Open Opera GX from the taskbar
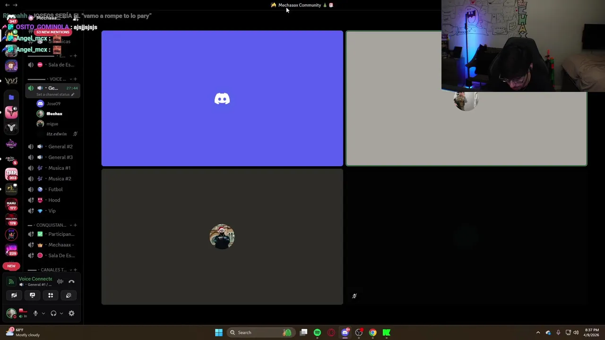The width and height of the screenshot is (605, 340). point(331,332)
